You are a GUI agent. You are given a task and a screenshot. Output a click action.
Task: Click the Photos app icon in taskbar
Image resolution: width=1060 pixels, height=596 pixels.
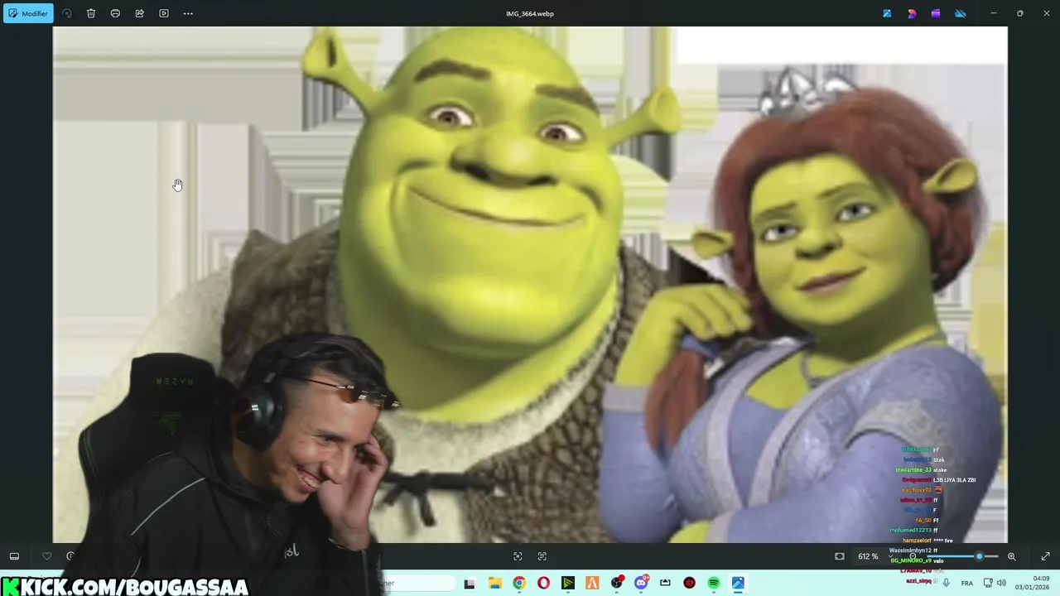coord(738,583)
